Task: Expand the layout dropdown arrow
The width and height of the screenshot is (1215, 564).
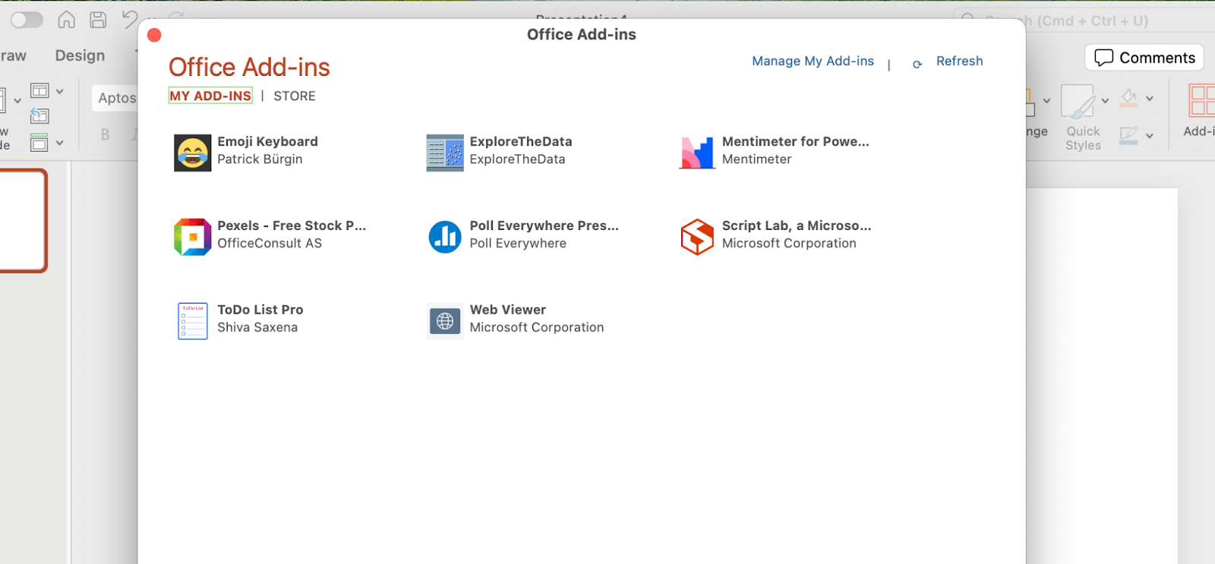Action: (x=59, y=92)
